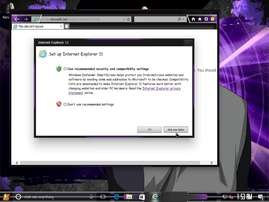The image size is (269, 202).
Task: Click the horizontal scrollbar right arrow
Action: point(211,163)
